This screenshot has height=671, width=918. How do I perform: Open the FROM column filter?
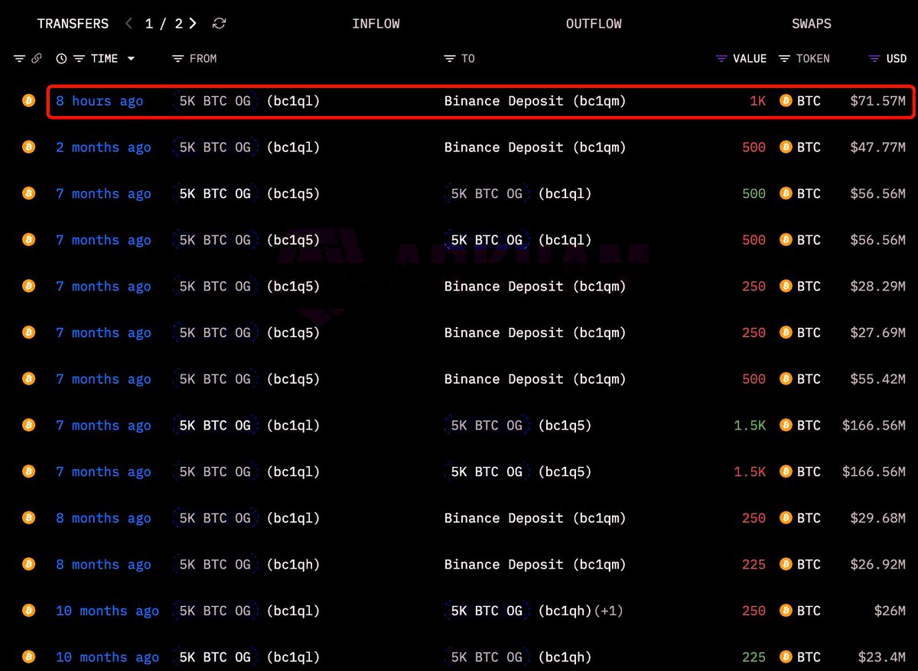[177, 59]
